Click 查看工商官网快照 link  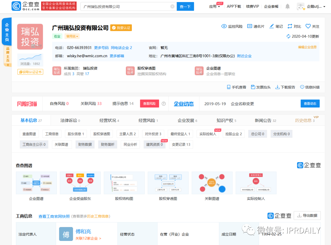54,216
